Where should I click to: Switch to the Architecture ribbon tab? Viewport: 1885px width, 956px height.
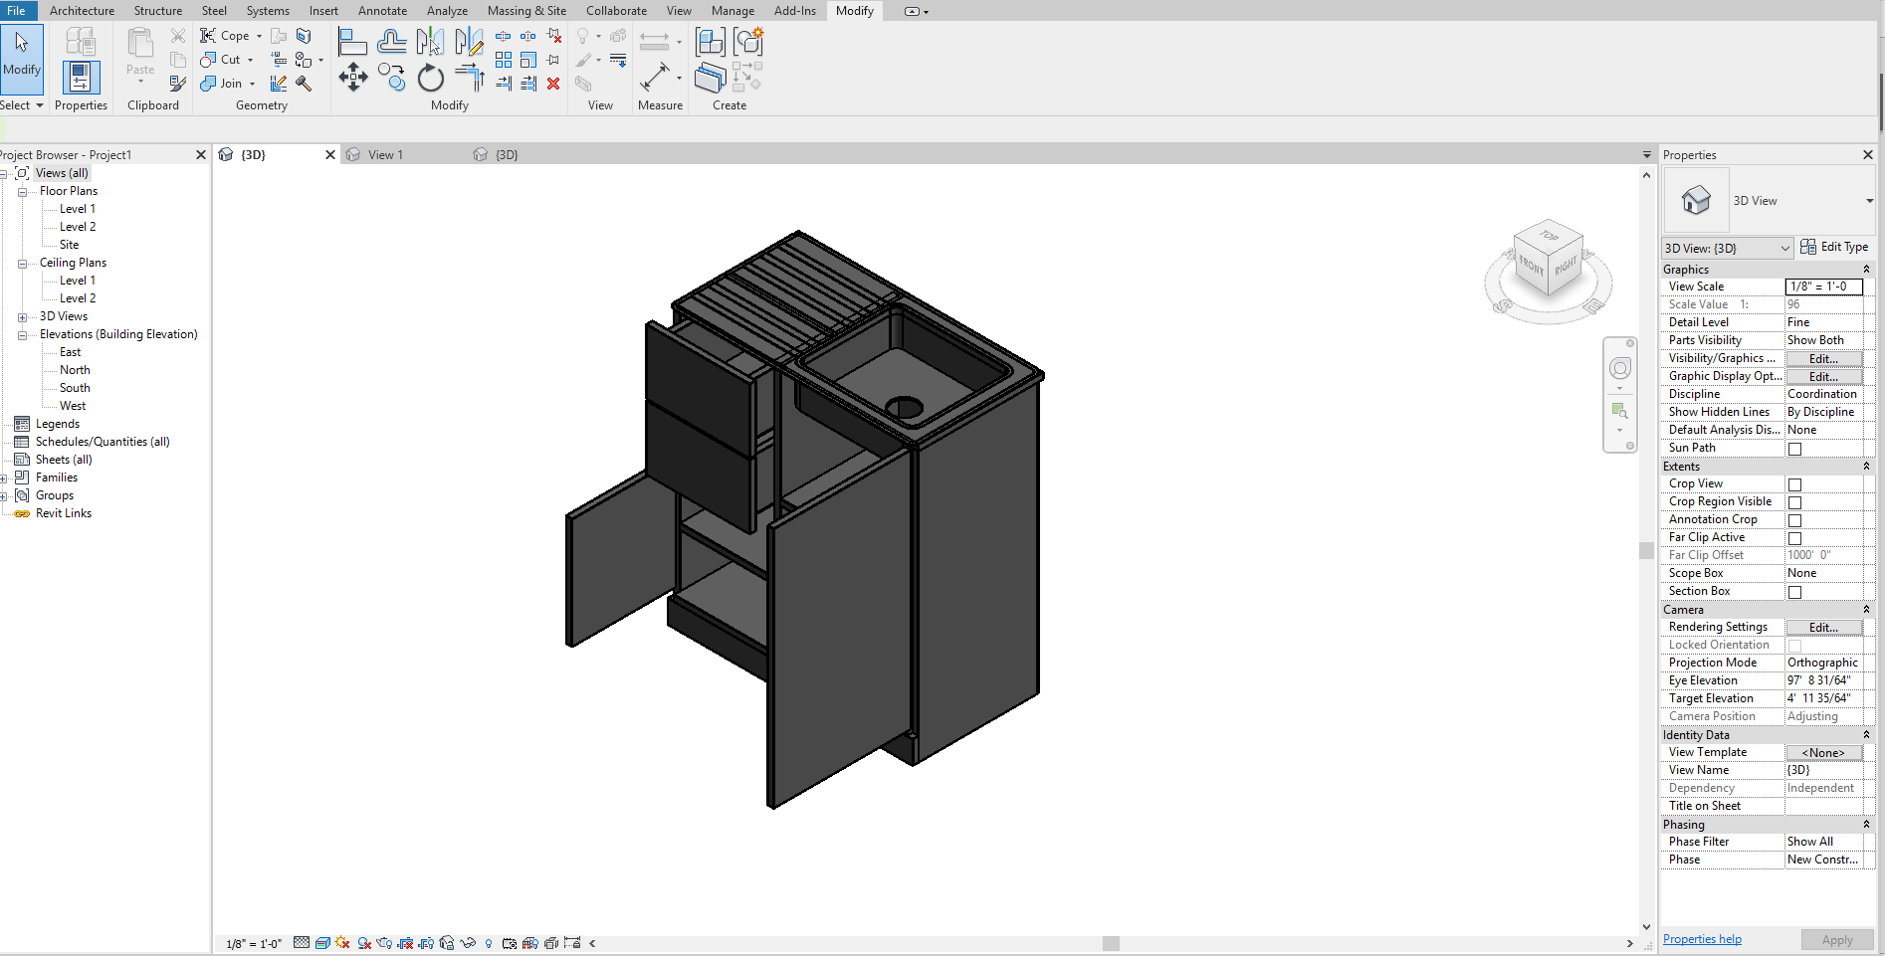tap(82, 10)
